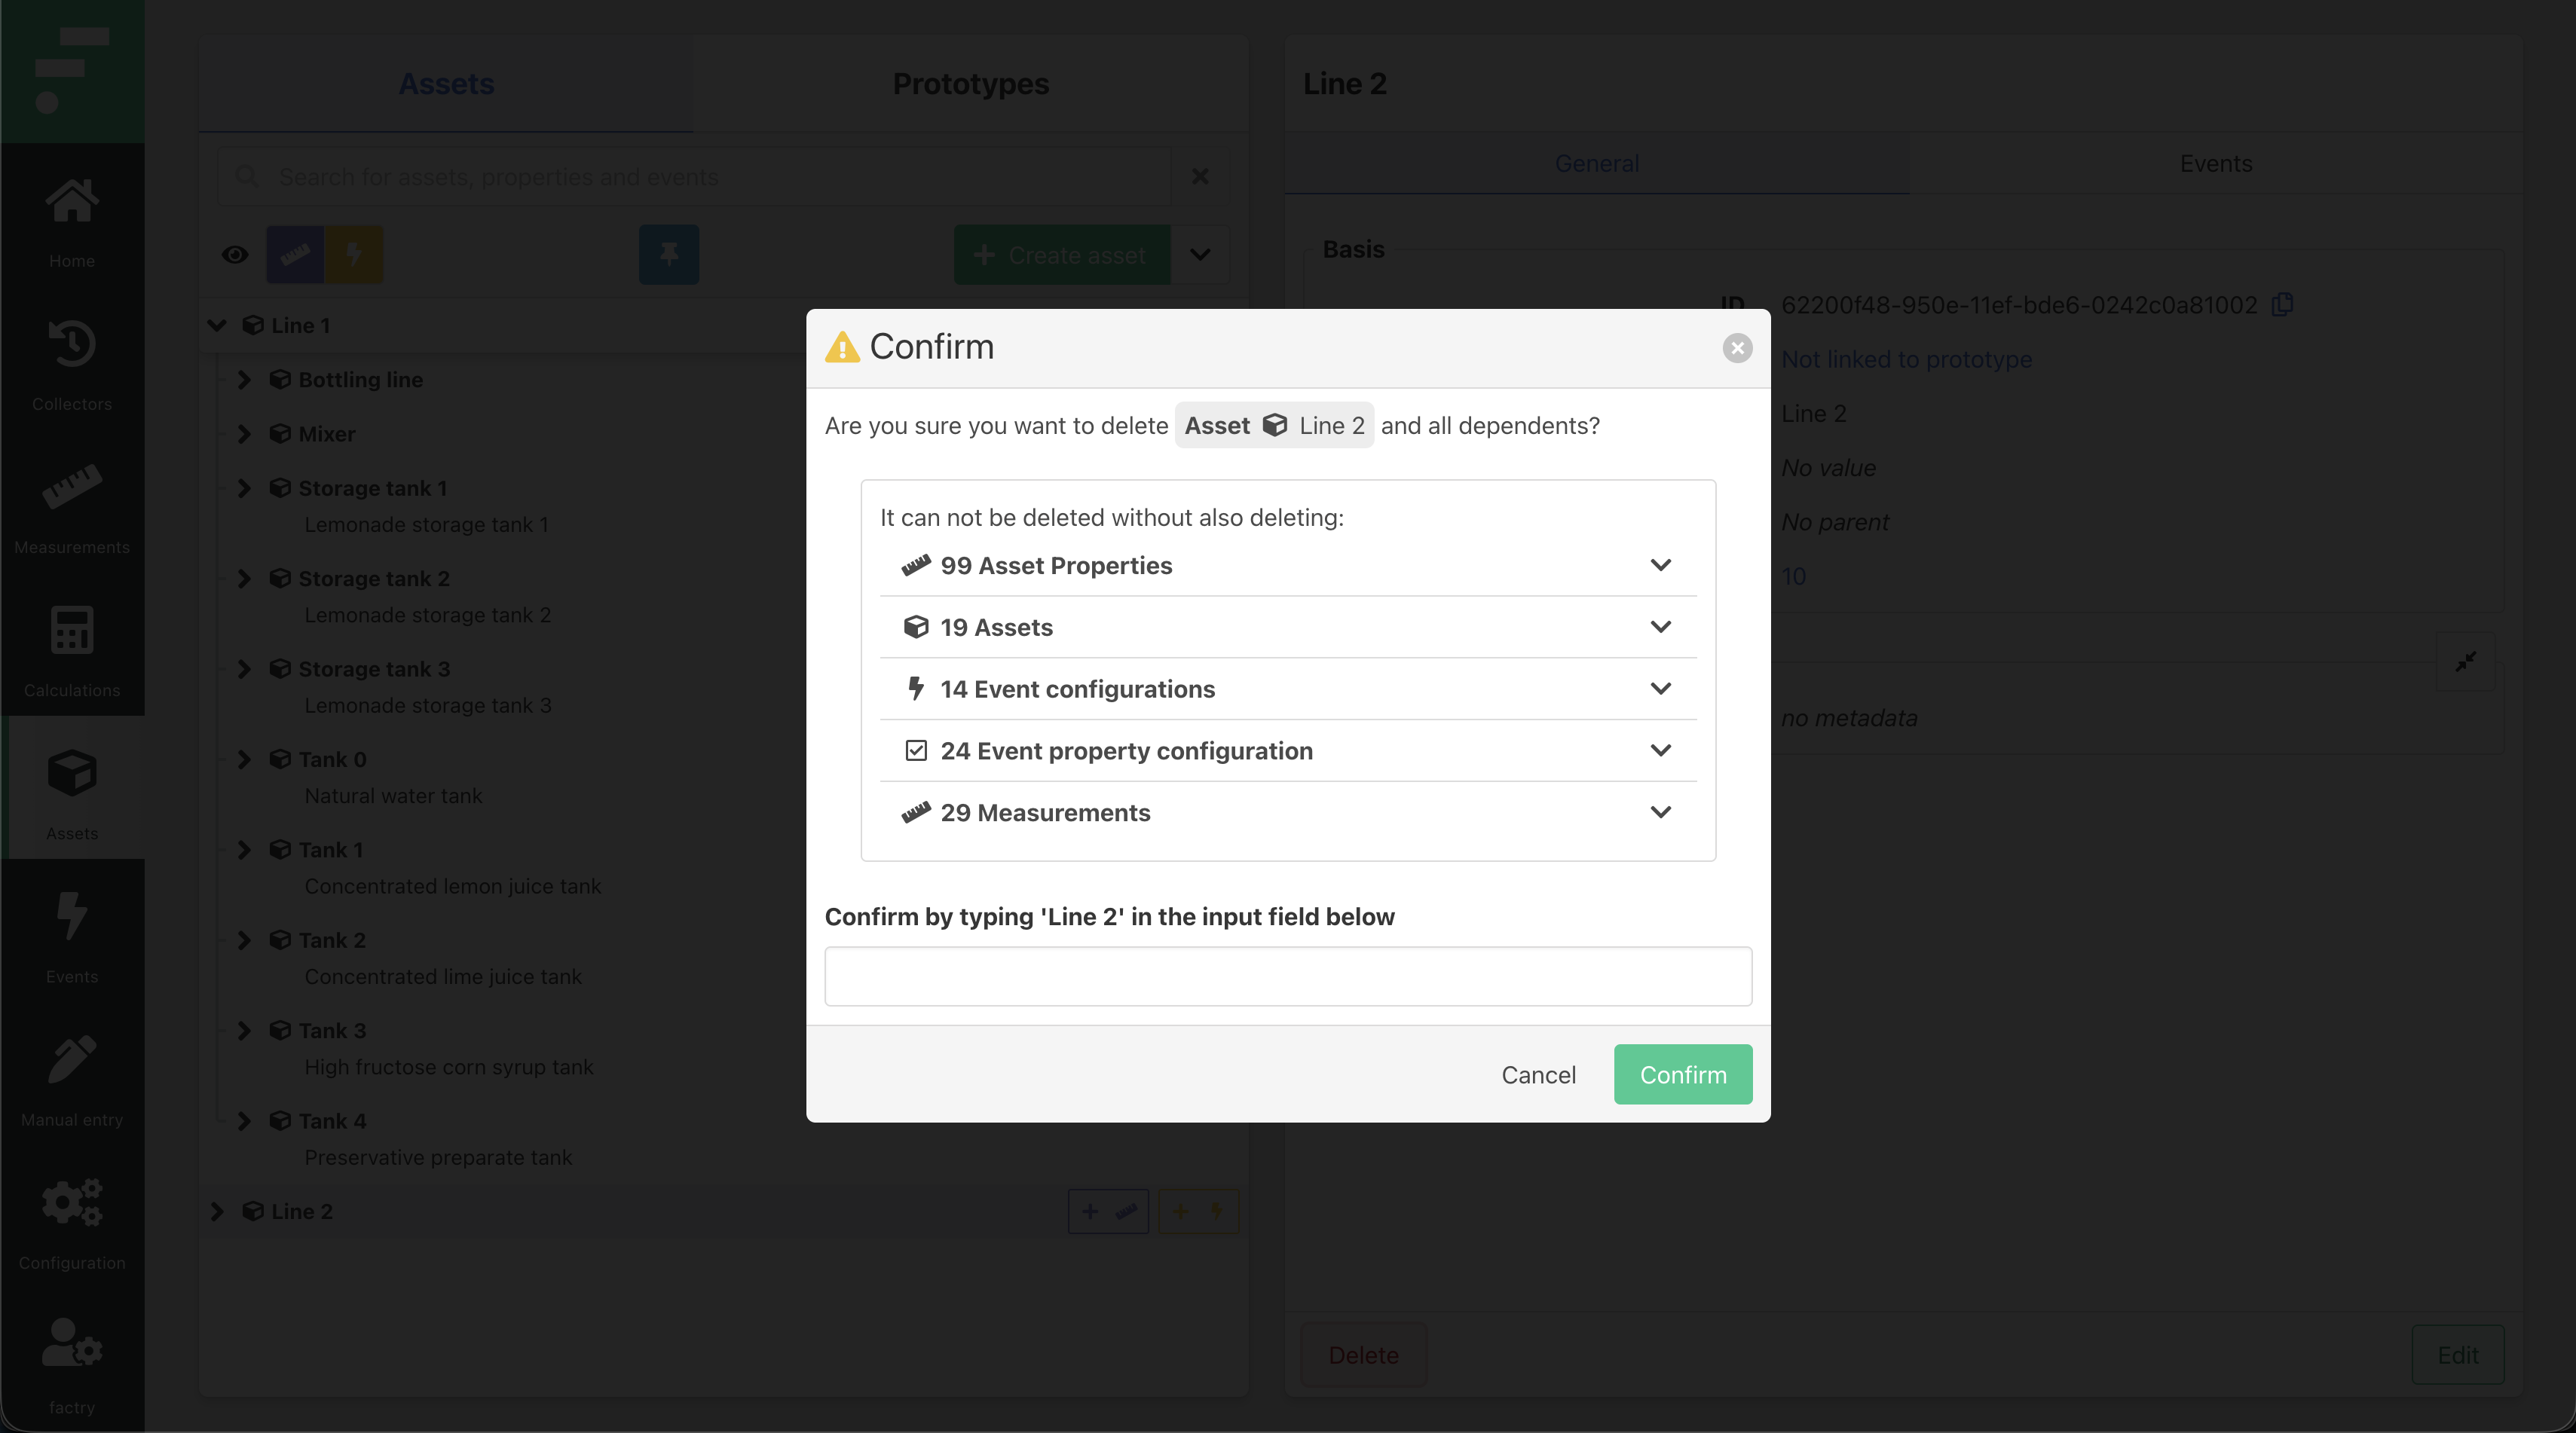The height and width of the screenshot is (1433, 2576).
Task: Cancel the delete confirmation dialog
Action: [x=1538, y=1075]
